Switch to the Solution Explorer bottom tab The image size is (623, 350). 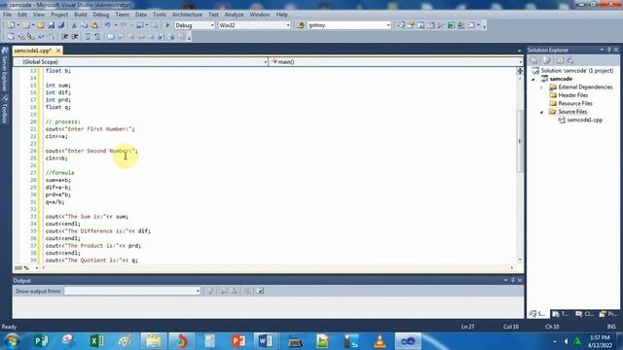pos(537,314)
